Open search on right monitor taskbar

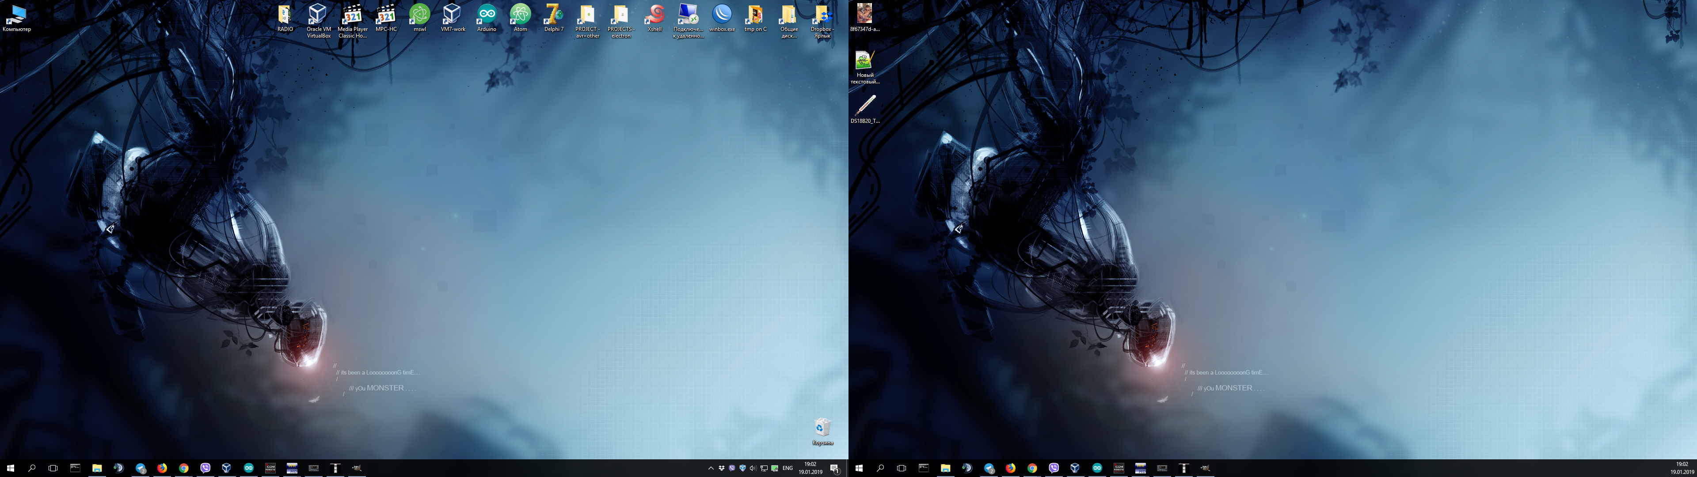[880, 468]
